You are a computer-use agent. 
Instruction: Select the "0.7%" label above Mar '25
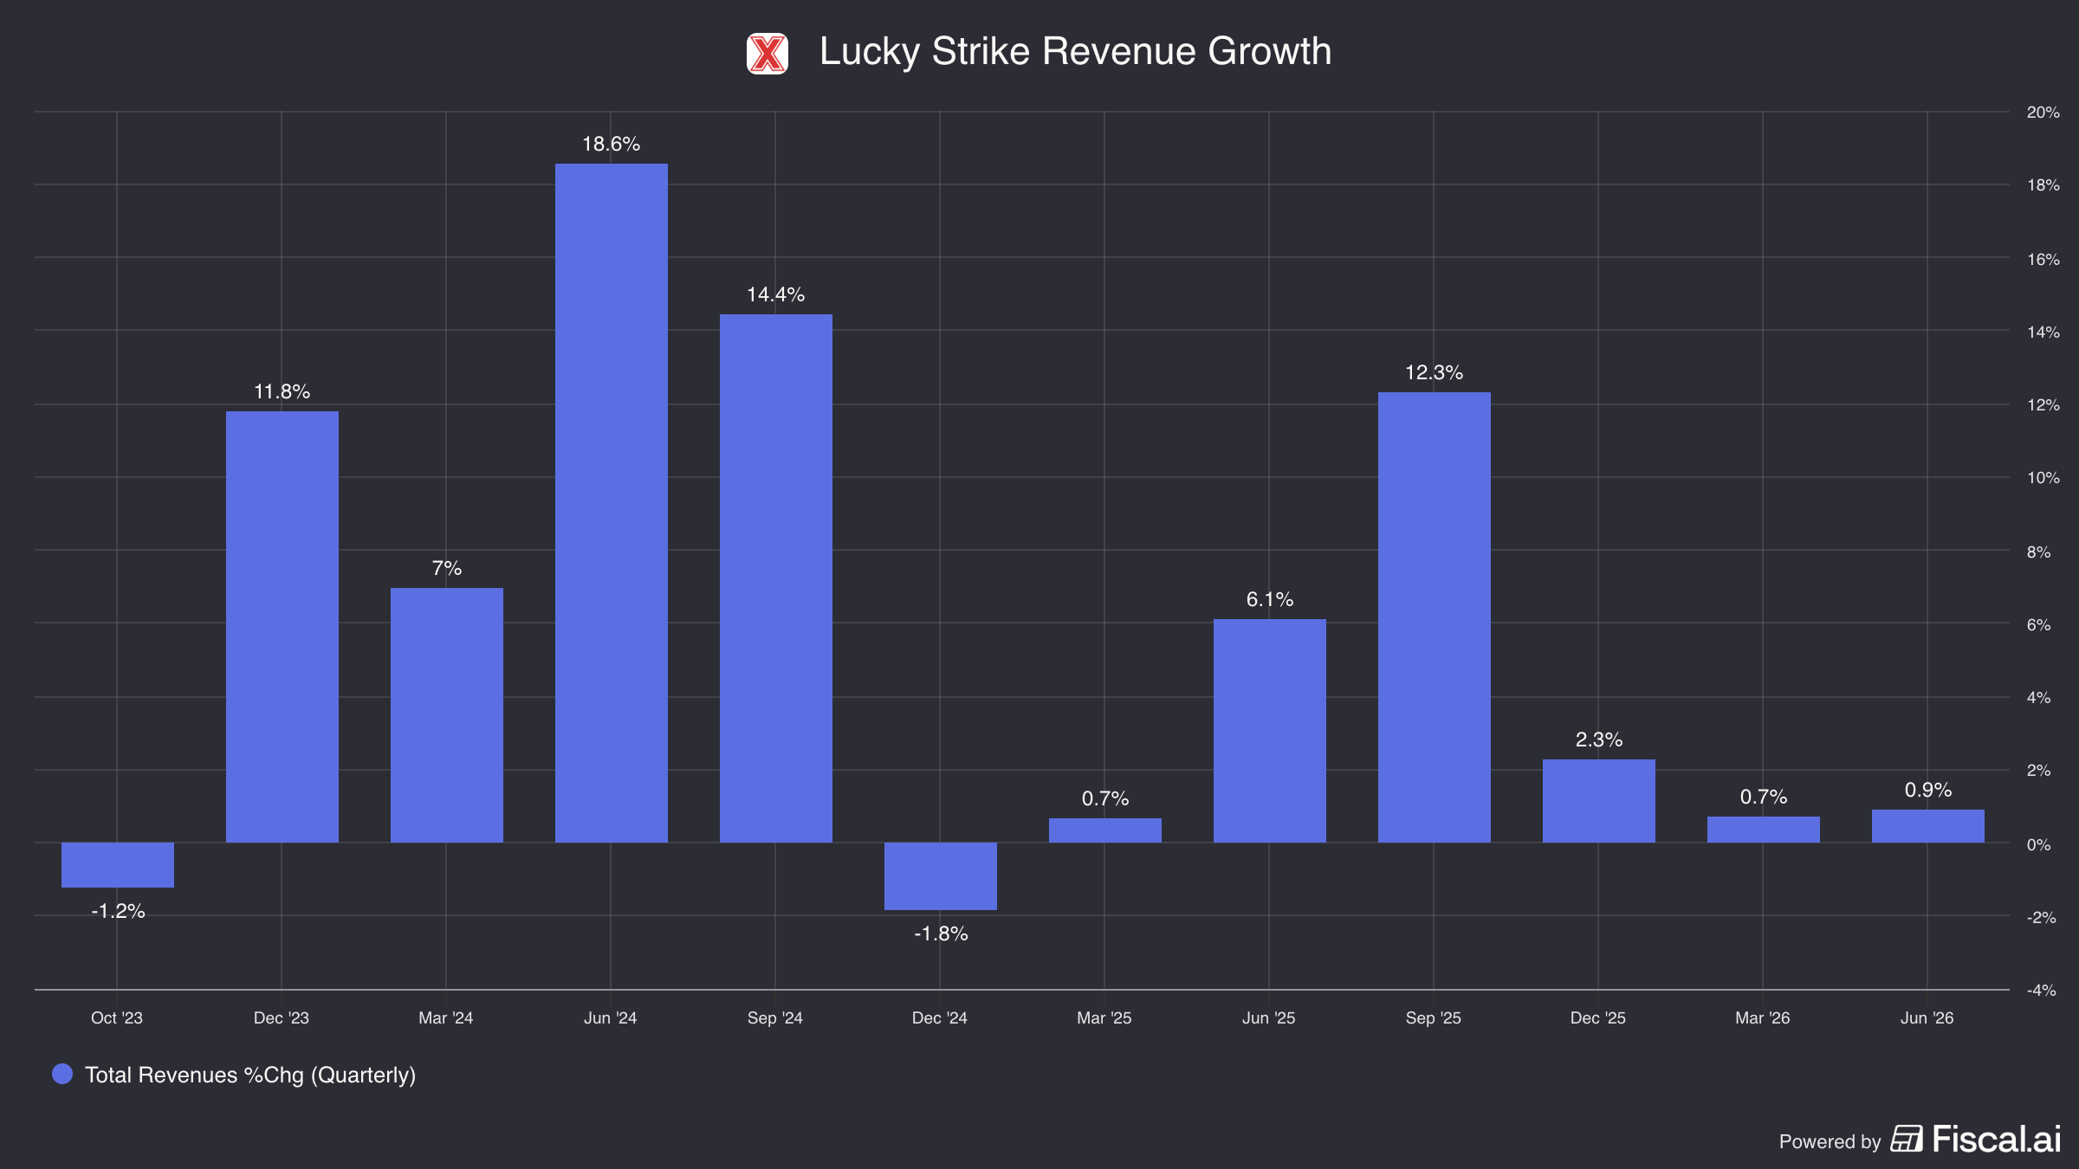[x=1105, y=798]
